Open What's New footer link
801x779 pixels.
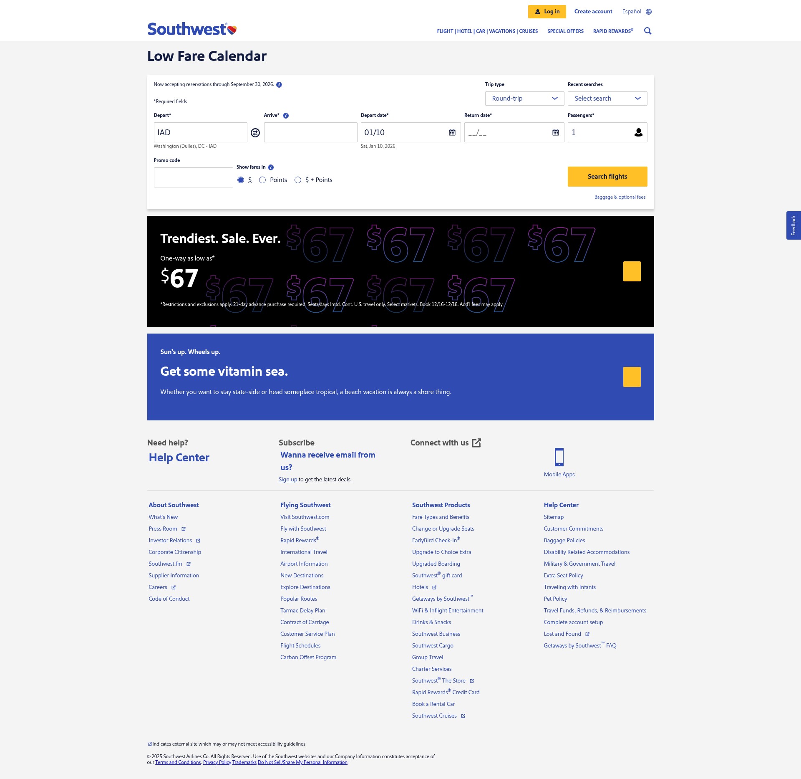pos(163,517)
